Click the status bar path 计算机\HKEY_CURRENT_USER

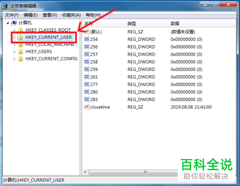click(34, 180)
